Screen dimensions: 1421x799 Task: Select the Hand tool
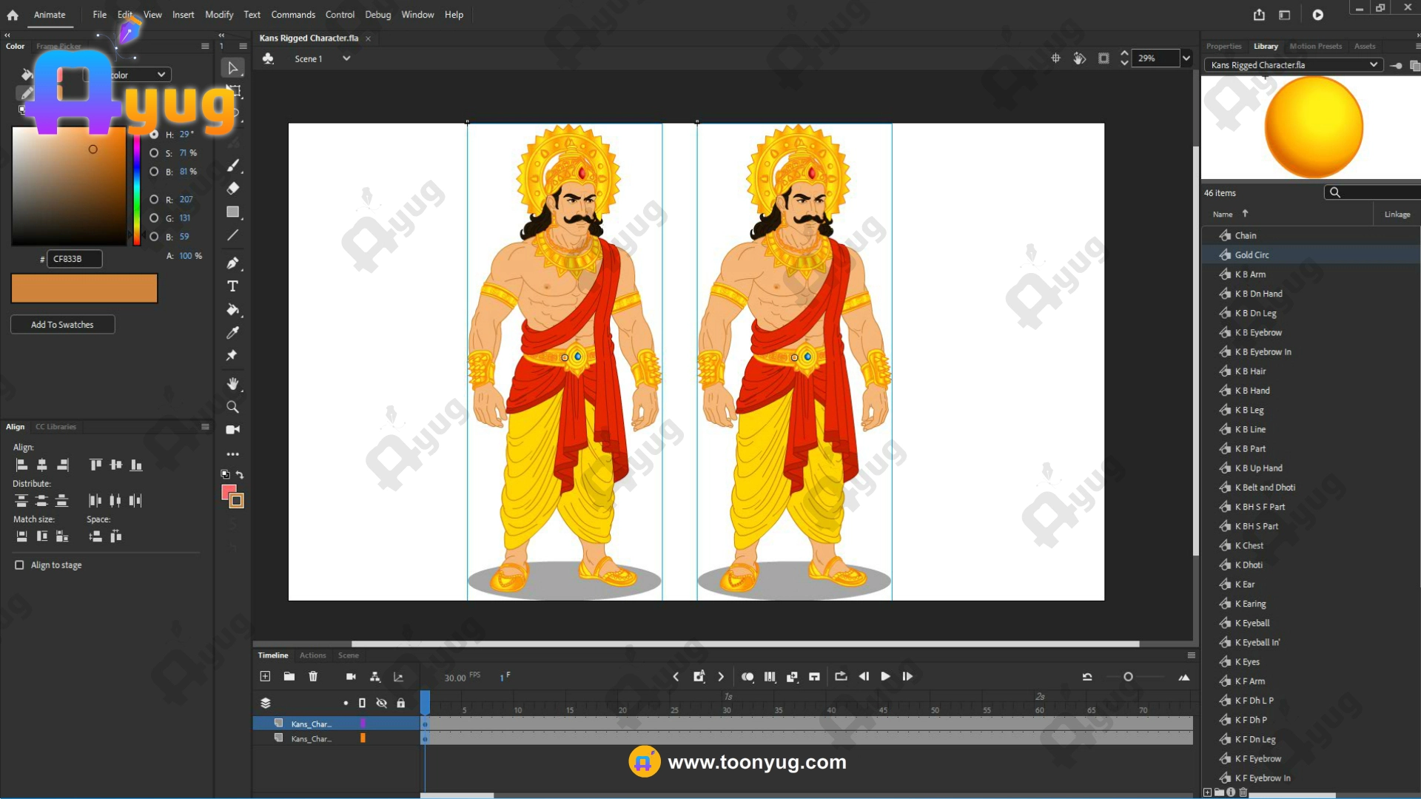click(x=232, y=383)
